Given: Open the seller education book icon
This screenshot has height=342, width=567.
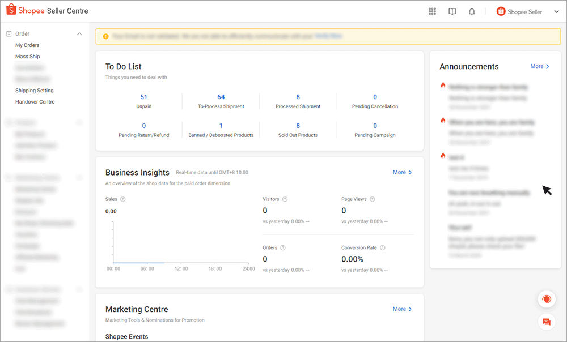Looking at the screenshot, I should [452, 11].
